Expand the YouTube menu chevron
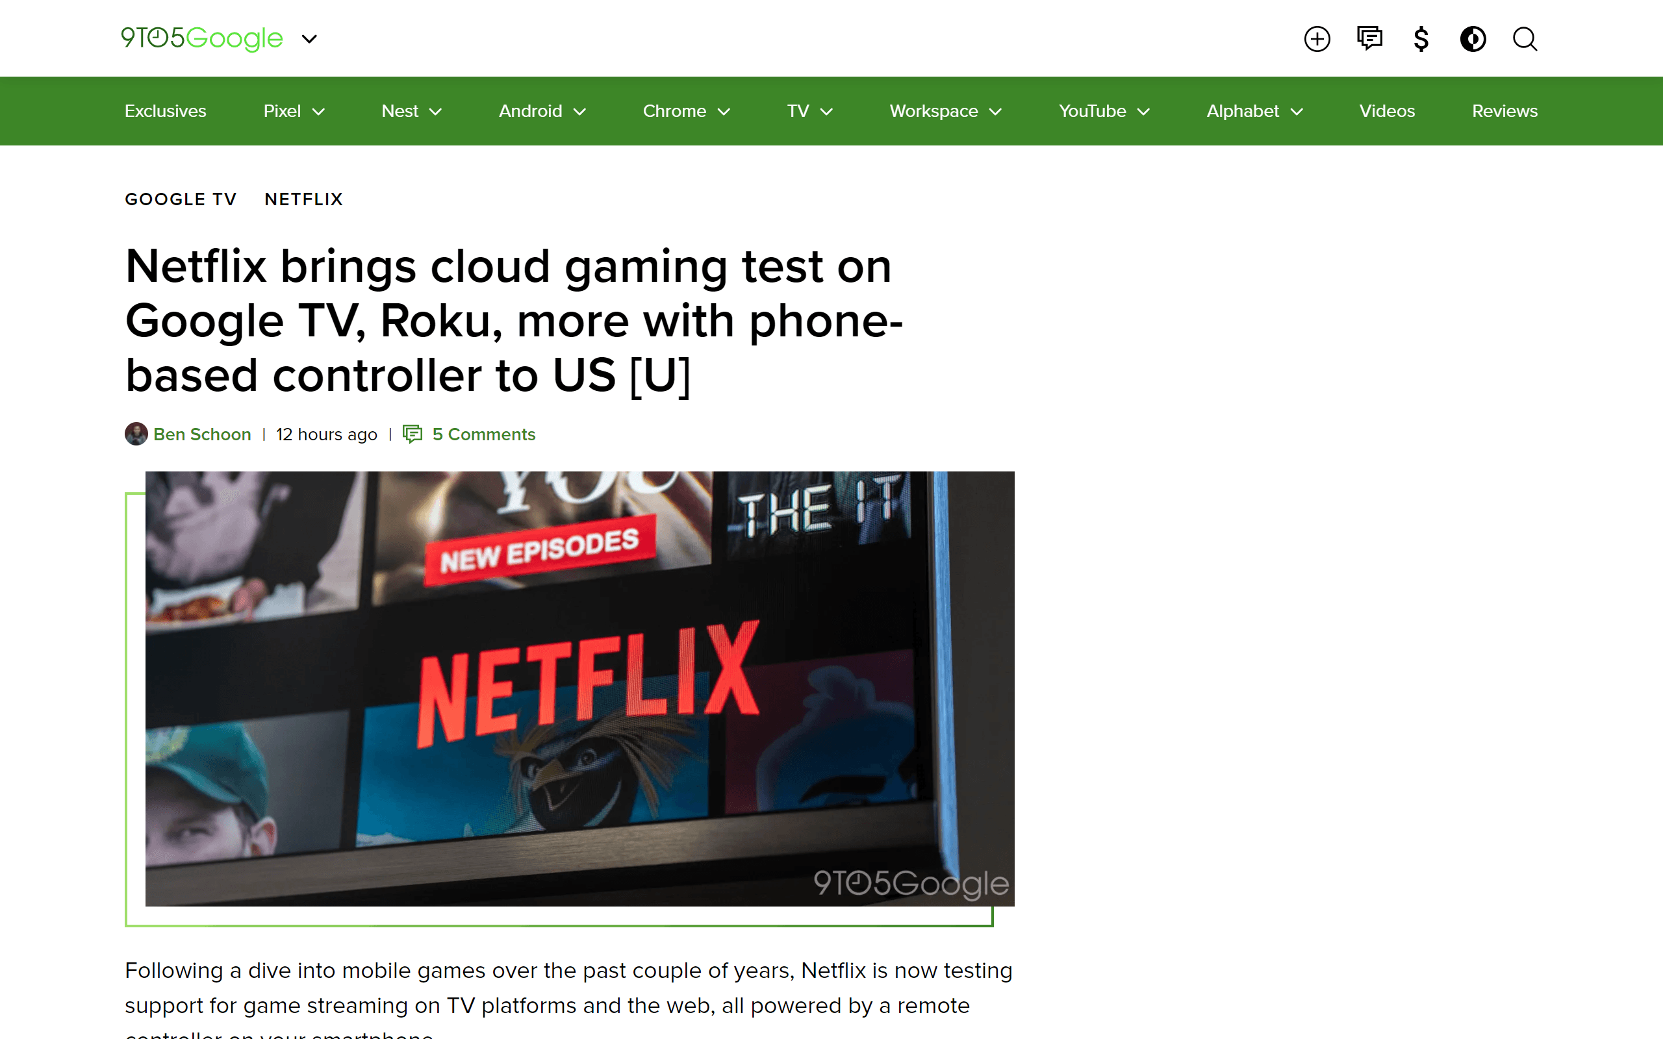The image size is (1663, 1039). (x=1144, y=111)
